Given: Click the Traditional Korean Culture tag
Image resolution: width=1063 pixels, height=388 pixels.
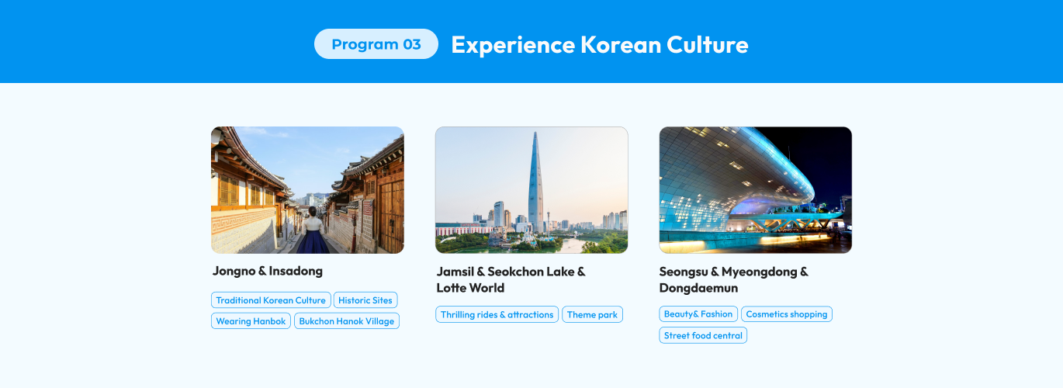Looking at the screenshot, I should (271, 300).
